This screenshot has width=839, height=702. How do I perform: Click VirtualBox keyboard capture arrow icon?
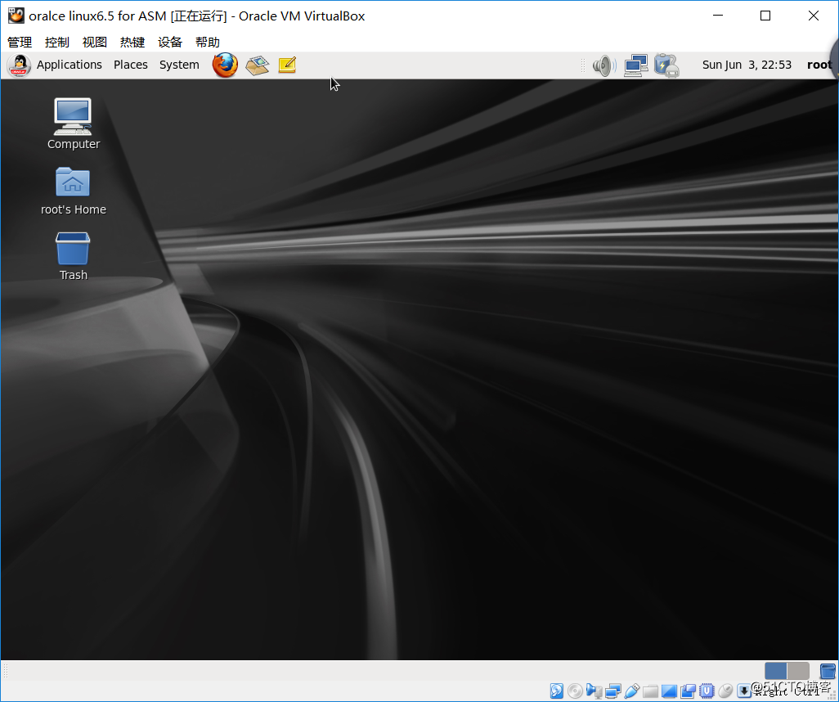click(744, 691)
